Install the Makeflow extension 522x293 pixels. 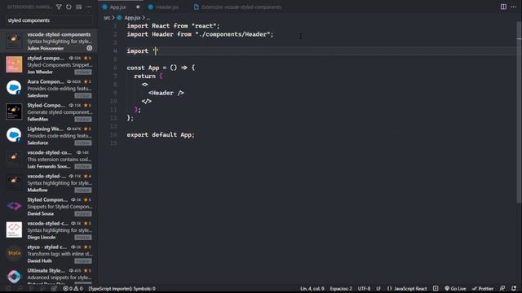click(83, 190)
